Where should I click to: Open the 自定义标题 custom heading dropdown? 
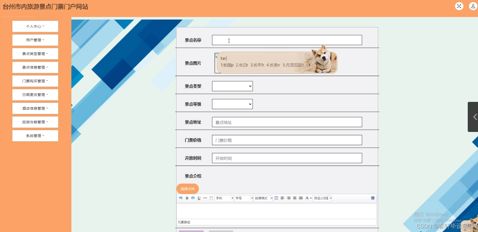click(x=322, y=198)
